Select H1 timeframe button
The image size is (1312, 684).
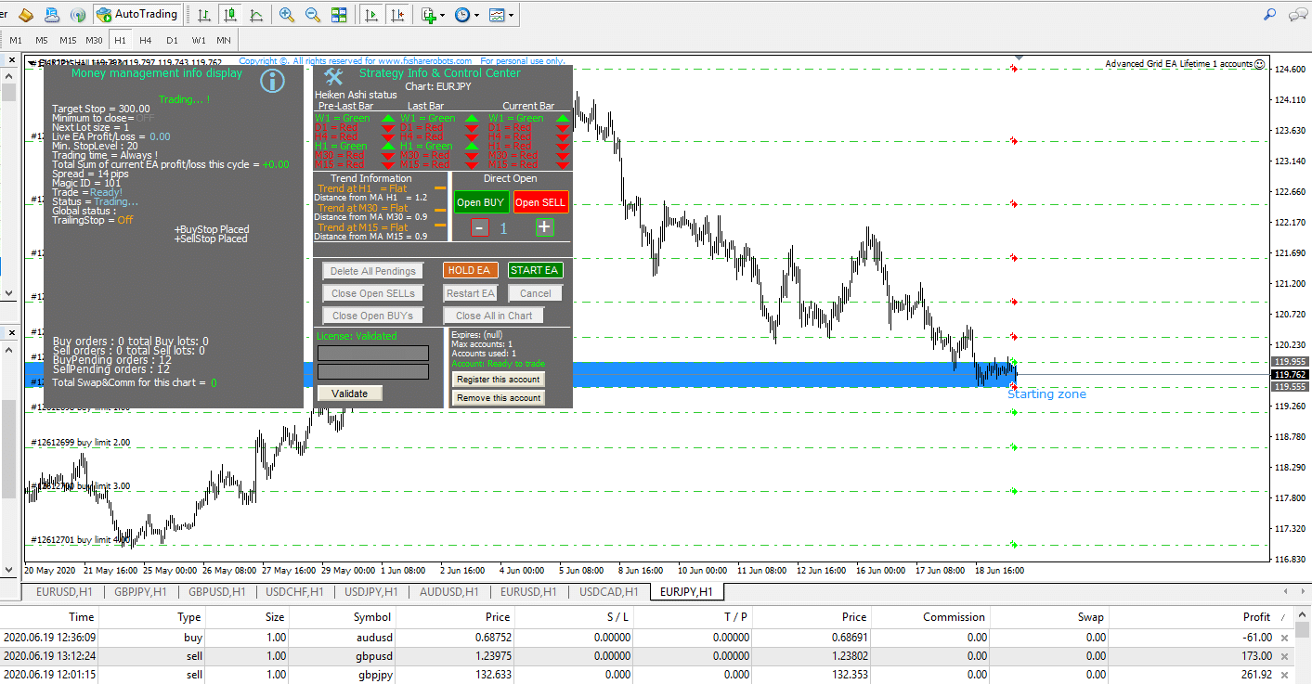120,40
